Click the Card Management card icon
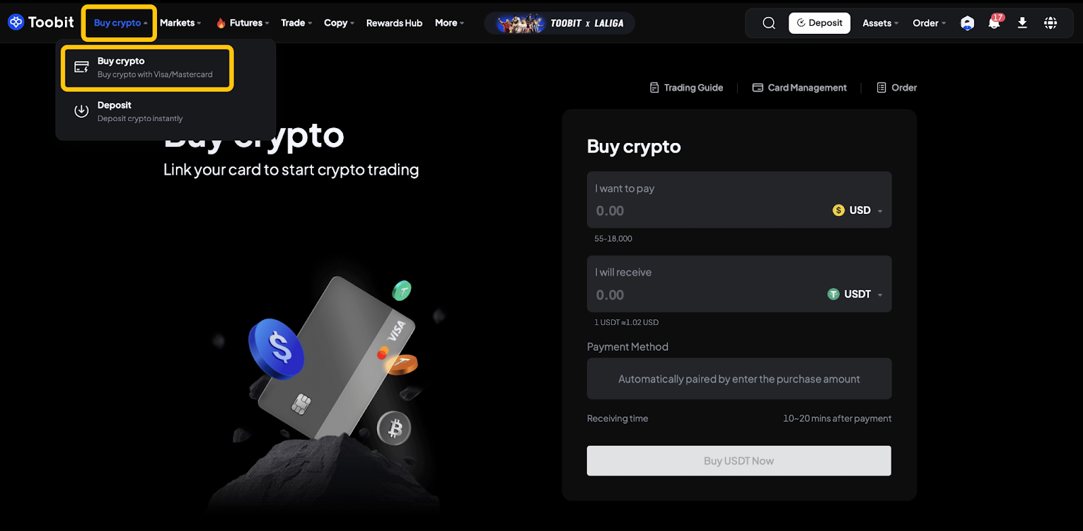Screen dimensions: 1083x531 (x=758, y=88)
